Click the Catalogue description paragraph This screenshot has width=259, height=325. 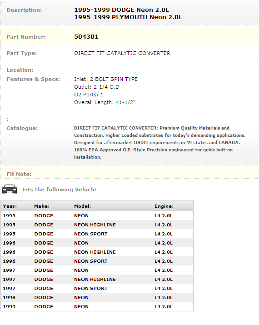coord(160,143)
